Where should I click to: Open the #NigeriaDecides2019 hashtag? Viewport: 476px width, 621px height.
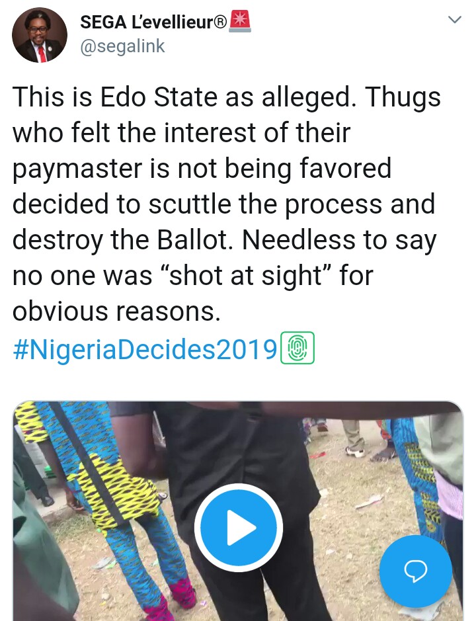tap(144, 349)
